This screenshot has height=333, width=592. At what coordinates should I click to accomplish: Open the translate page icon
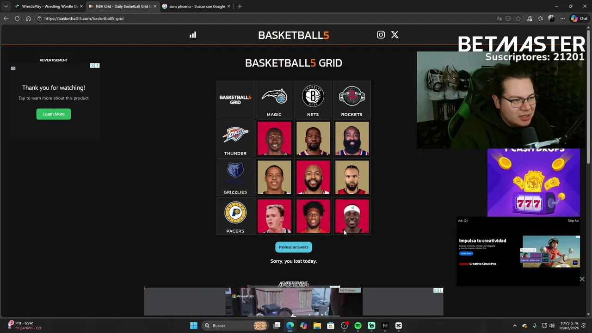click(499, 18)
